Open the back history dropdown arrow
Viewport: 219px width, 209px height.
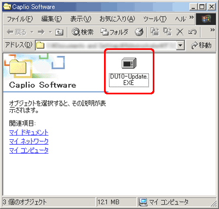pos(32,32)
